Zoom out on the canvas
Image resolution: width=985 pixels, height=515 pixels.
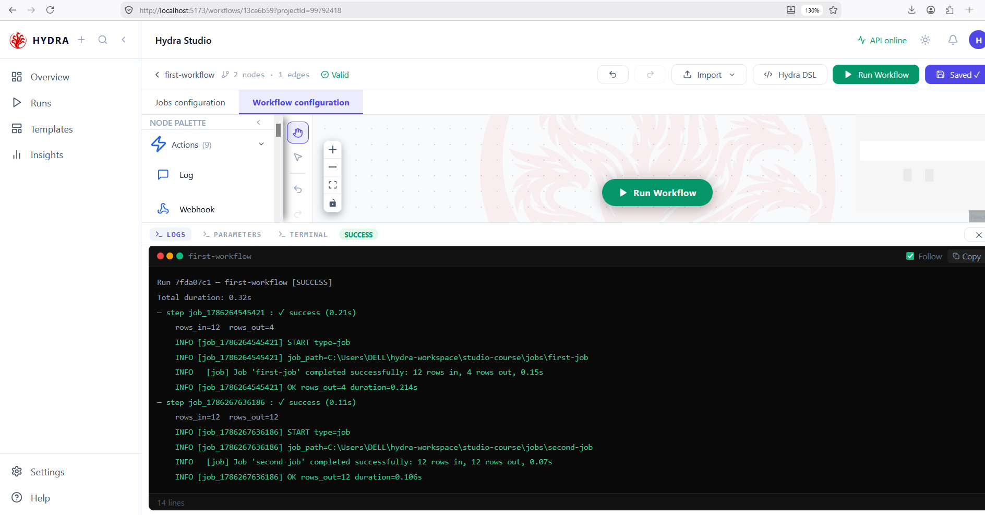pyautogui.click(x=332, y=167)
